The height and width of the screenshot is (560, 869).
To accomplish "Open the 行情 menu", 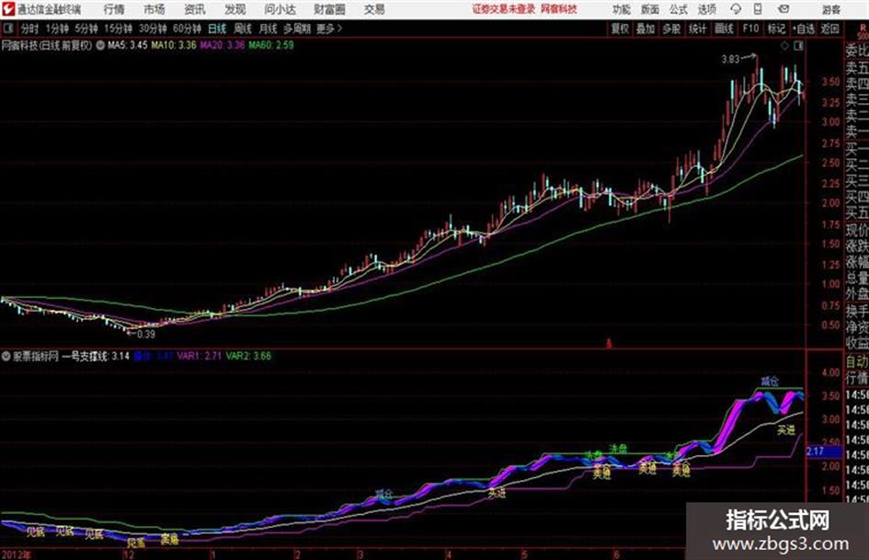I will pyautogui.click(x=114, y=9).
